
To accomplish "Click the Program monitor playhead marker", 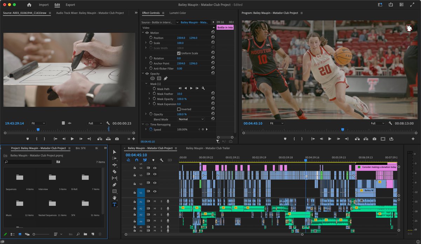I will click(342, 130).
